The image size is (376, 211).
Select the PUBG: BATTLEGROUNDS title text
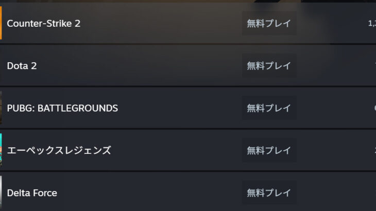tap(62, 108)
